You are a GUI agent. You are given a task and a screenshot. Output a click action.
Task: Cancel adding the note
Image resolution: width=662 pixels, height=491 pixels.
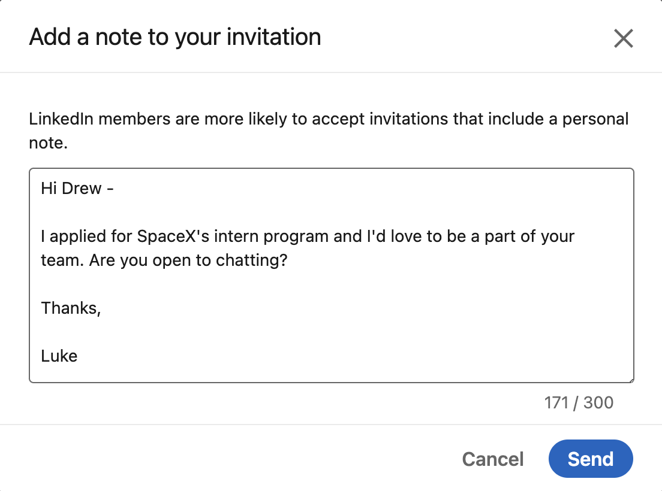pyautogui.click(x=493, y=459)
